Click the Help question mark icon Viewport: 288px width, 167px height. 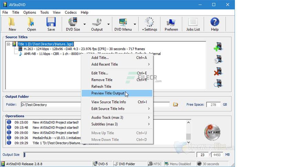click(215, 24)
